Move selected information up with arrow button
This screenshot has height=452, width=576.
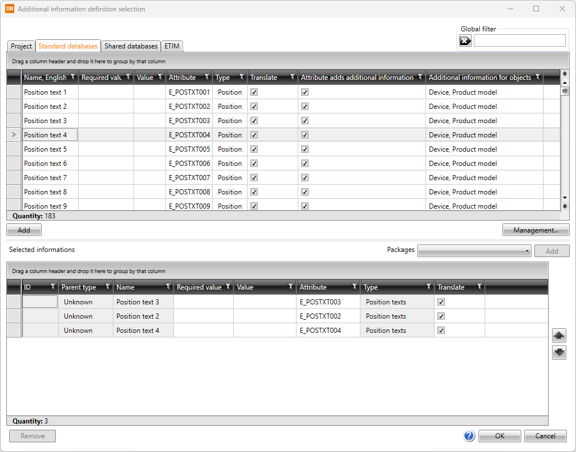click(559, 336)
